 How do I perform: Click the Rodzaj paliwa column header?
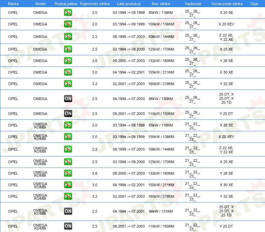[66, 4]
